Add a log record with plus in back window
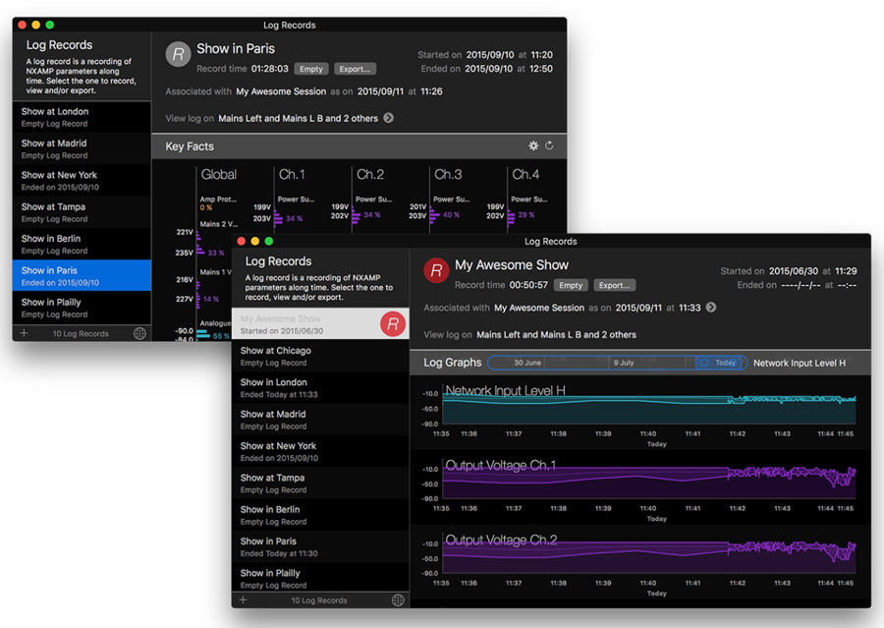This screenshot has height=628, width=884. tap(24, 333)
